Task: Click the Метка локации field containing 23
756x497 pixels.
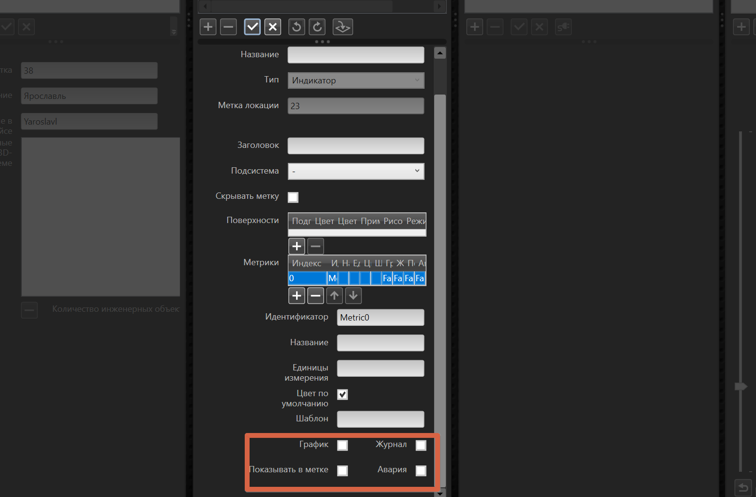Action: [356, 106]
